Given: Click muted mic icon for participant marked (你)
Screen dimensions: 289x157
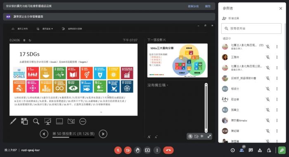Looking at the screenshot, I should coord(268,47).
